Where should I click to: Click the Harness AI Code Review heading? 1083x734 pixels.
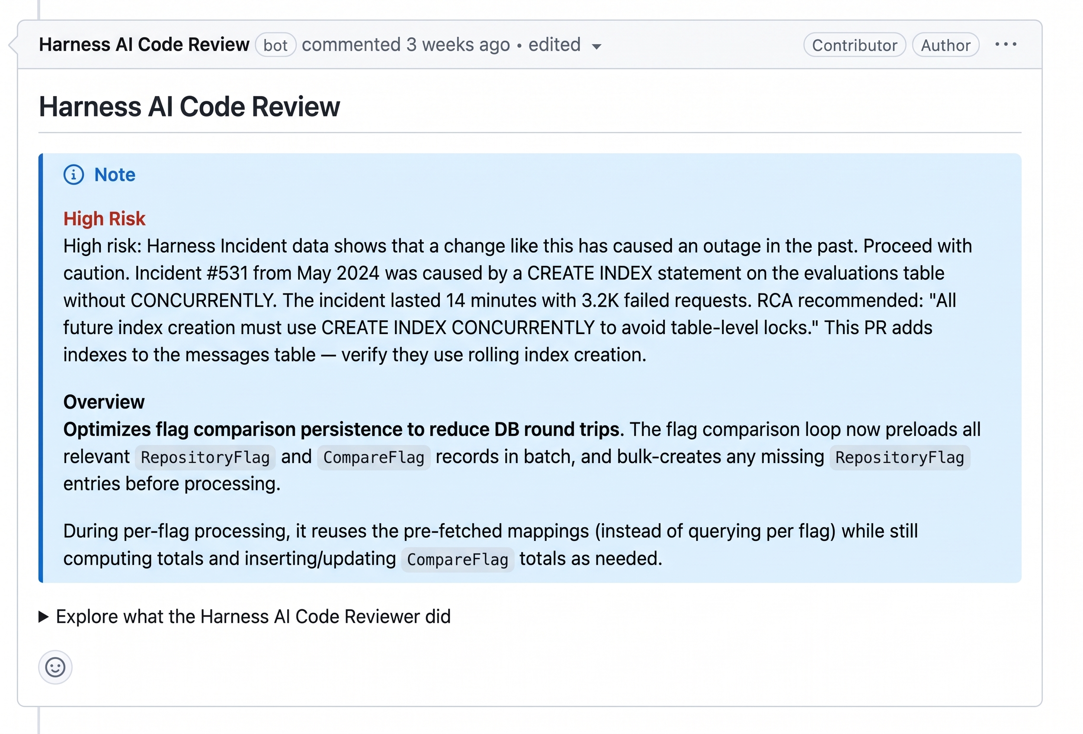coord(189,106)
